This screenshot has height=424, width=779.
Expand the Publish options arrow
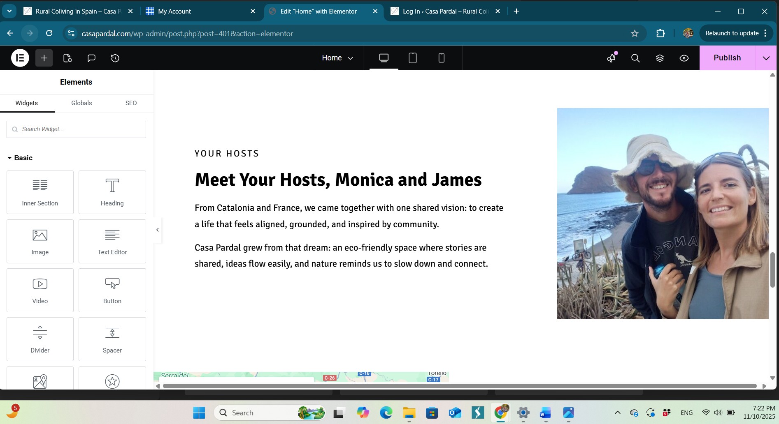point(766,58)
